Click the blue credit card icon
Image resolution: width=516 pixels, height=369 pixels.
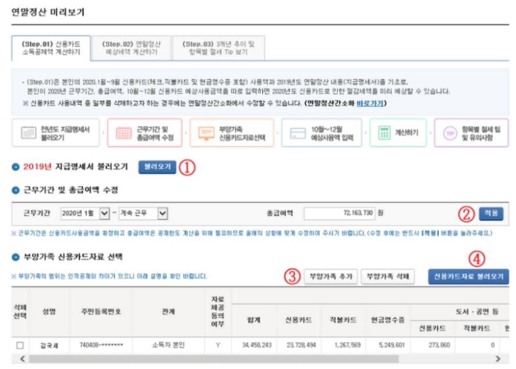click(298, 133)
